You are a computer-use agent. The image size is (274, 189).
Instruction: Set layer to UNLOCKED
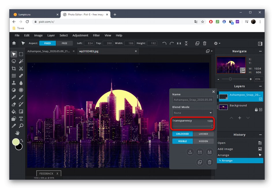183,134
